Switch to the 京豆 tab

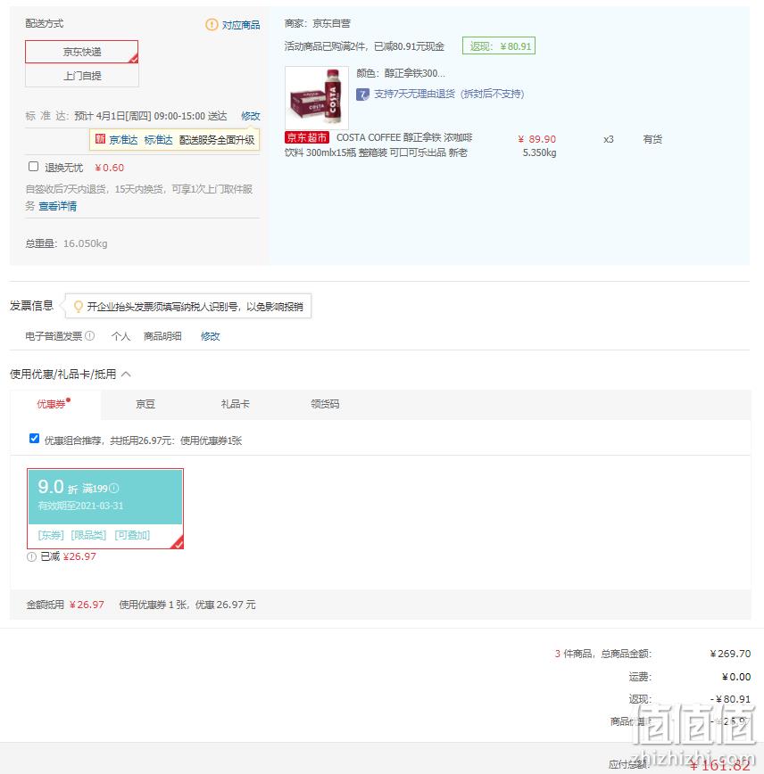pyautogui.click(x=145, y=404)
